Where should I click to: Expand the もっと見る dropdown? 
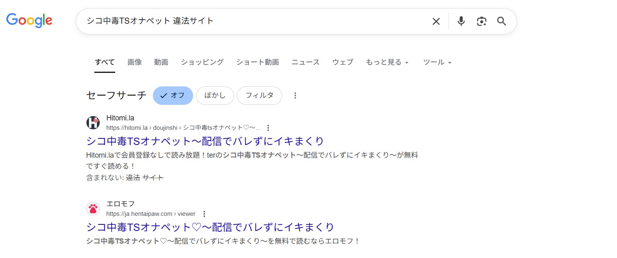tap(387, 62)
